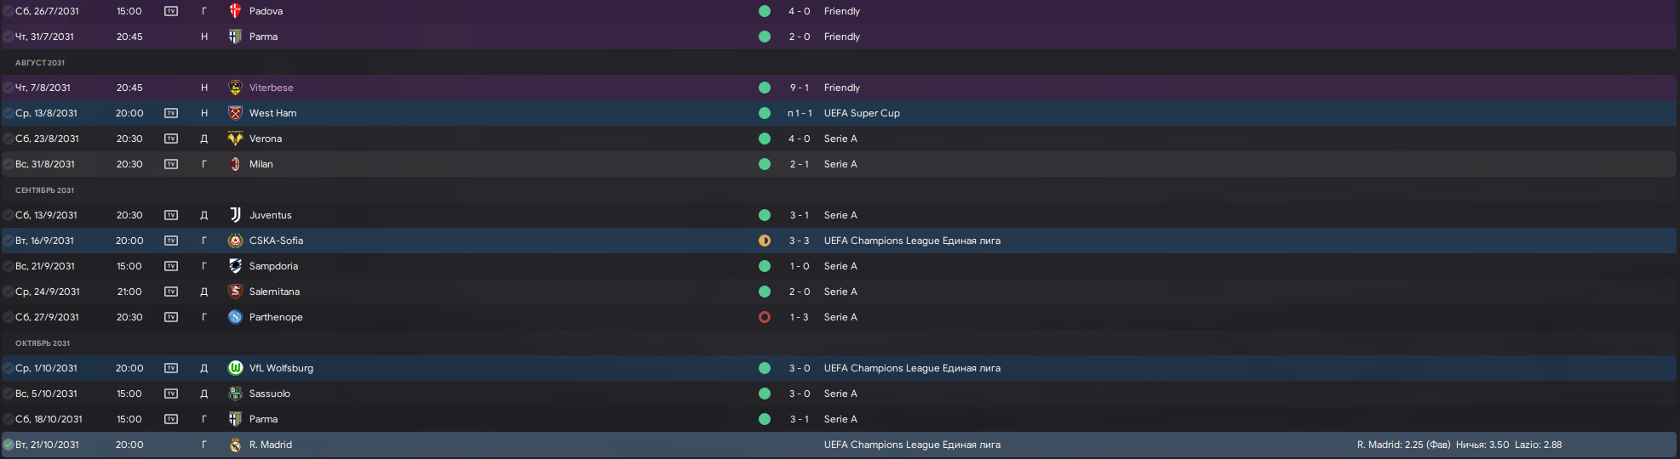Collapse the ОКТЯБРЬ 2031 month section
The width and height of the screenshot is (1680, 459).
coord(43,343)
